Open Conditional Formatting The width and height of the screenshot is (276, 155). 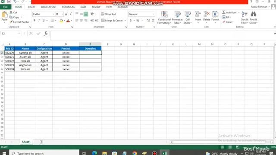pos(164,18)
